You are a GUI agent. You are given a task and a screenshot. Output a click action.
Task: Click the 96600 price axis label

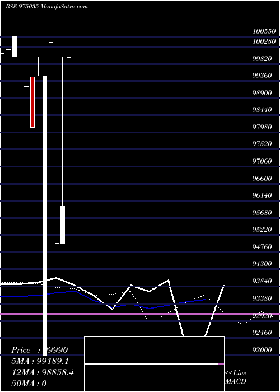point(262,178)
